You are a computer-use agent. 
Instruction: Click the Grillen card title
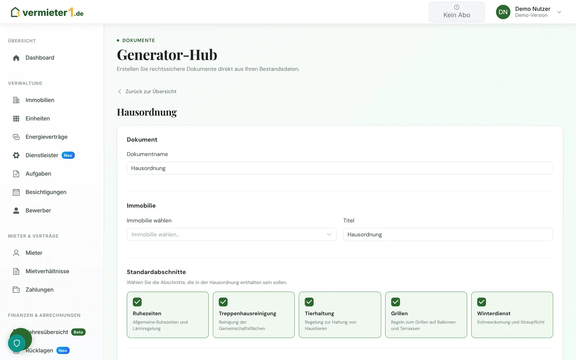[x=399, y=313]
